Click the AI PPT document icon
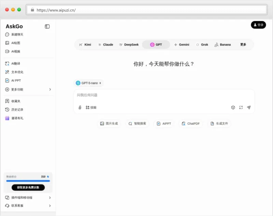The height and width of the screenshot is (216, 273). pos(7,80)
